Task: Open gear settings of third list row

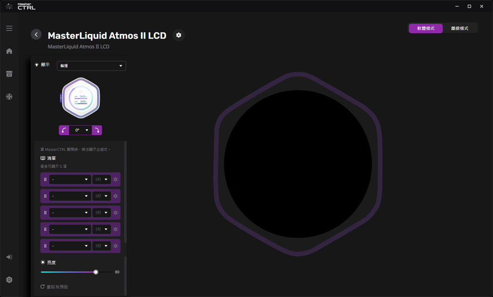Action: (116, 213)
